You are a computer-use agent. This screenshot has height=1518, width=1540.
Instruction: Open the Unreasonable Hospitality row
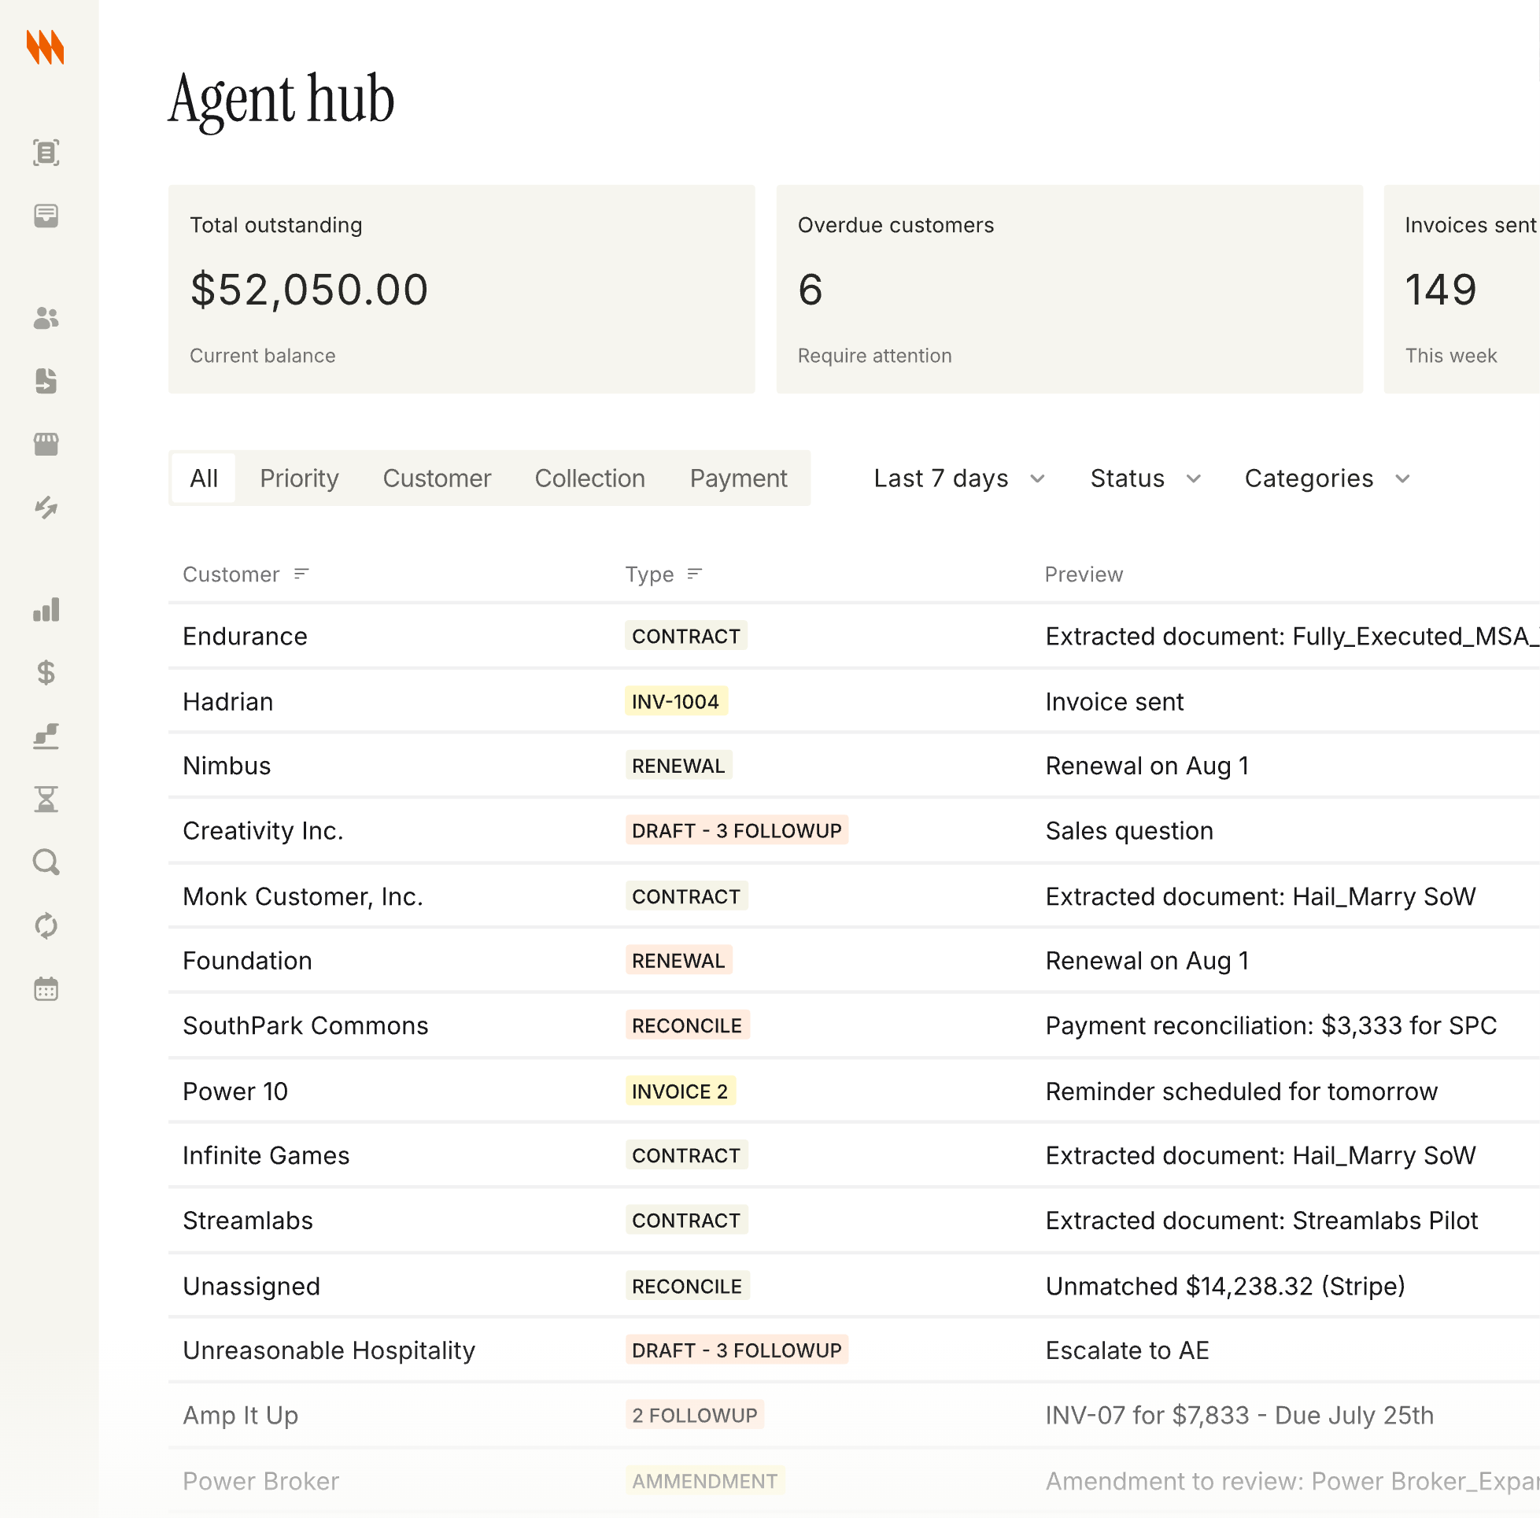854,1350
